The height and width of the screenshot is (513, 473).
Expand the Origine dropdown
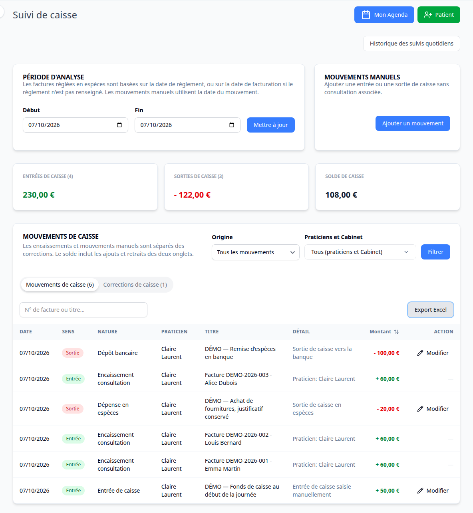pos(256,252)
